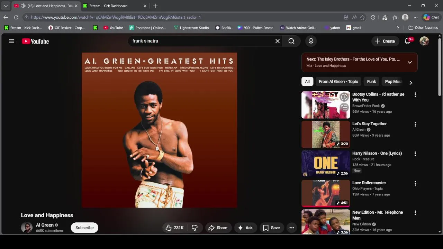The width and height of the screenshot is (443, 249).
Task: Open the YouTube account avatar menu
Action: point(424,41)
